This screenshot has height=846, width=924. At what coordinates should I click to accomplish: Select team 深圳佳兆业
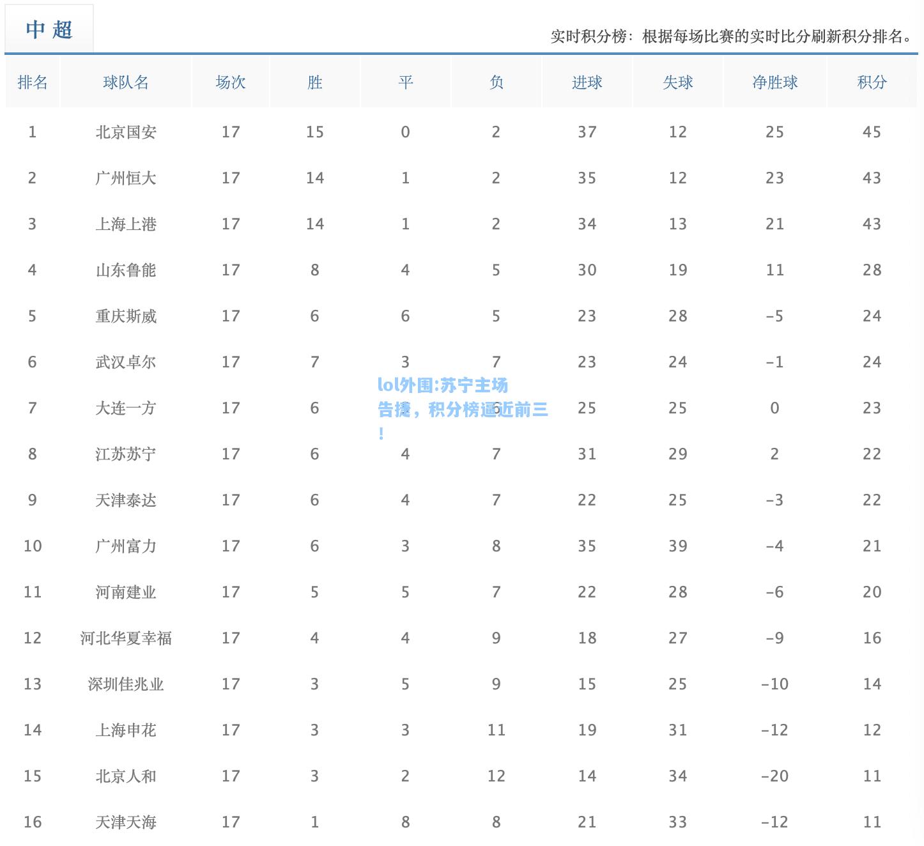coord(126,684)
